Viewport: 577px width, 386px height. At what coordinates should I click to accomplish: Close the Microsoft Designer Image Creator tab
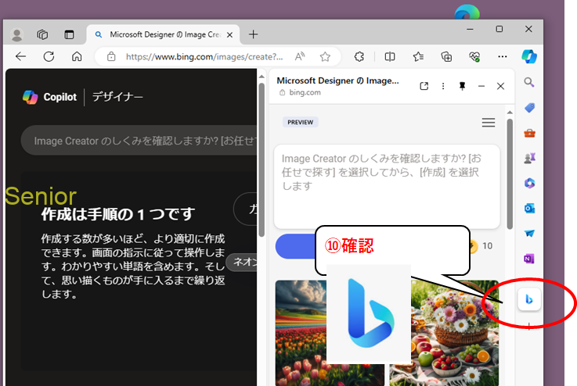click(229, 35)
